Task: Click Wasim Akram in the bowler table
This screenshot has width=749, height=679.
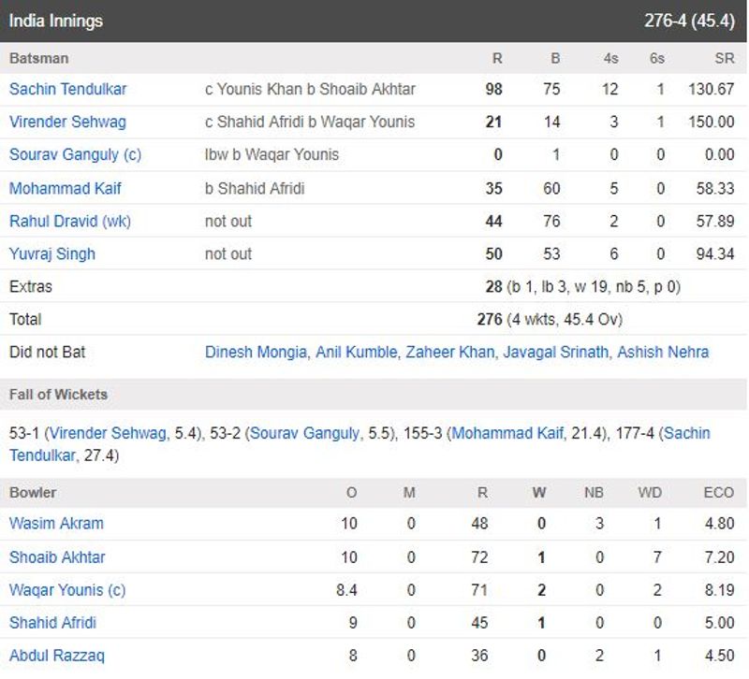Action: (56, 524)
